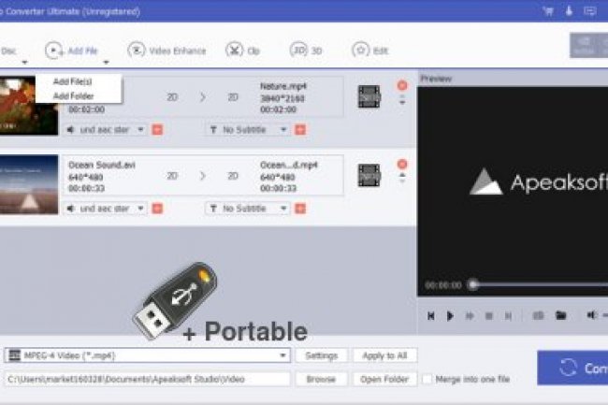Click the Open Folder button
This screenshot has width=608, height=405.
click(385, 379)
